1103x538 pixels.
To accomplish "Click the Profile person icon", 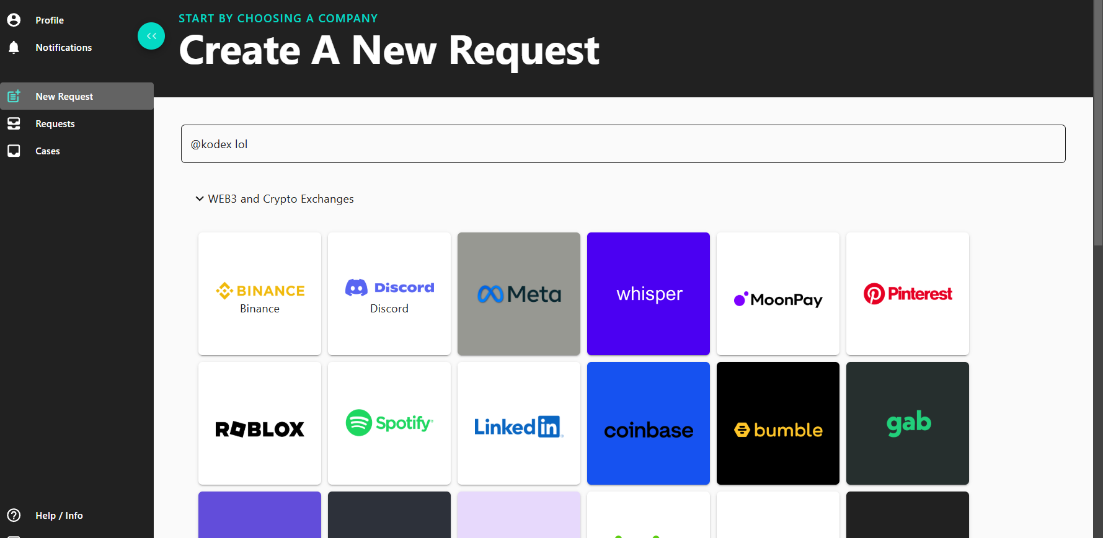I will (x=14, y=20).
